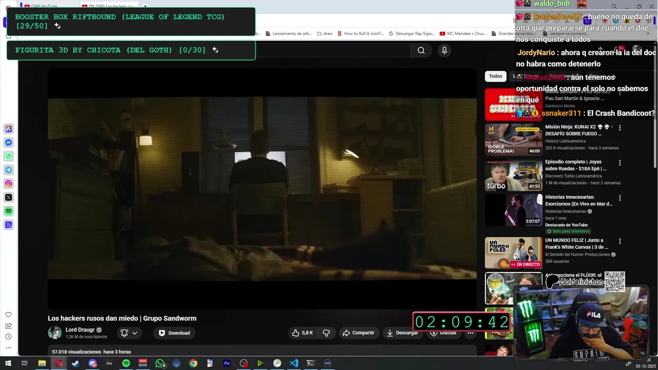Open the Aria AI icon in sidebar
Image resolution: width=658 pixels, height=370 pixels.
9,128
